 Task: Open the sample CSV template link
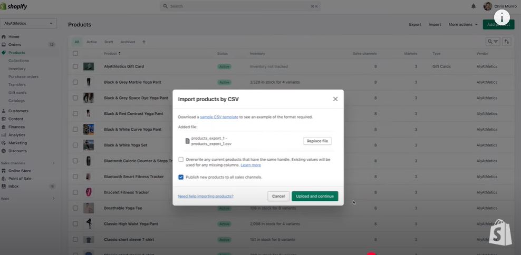pyautogui.click(x=219, y=117)
